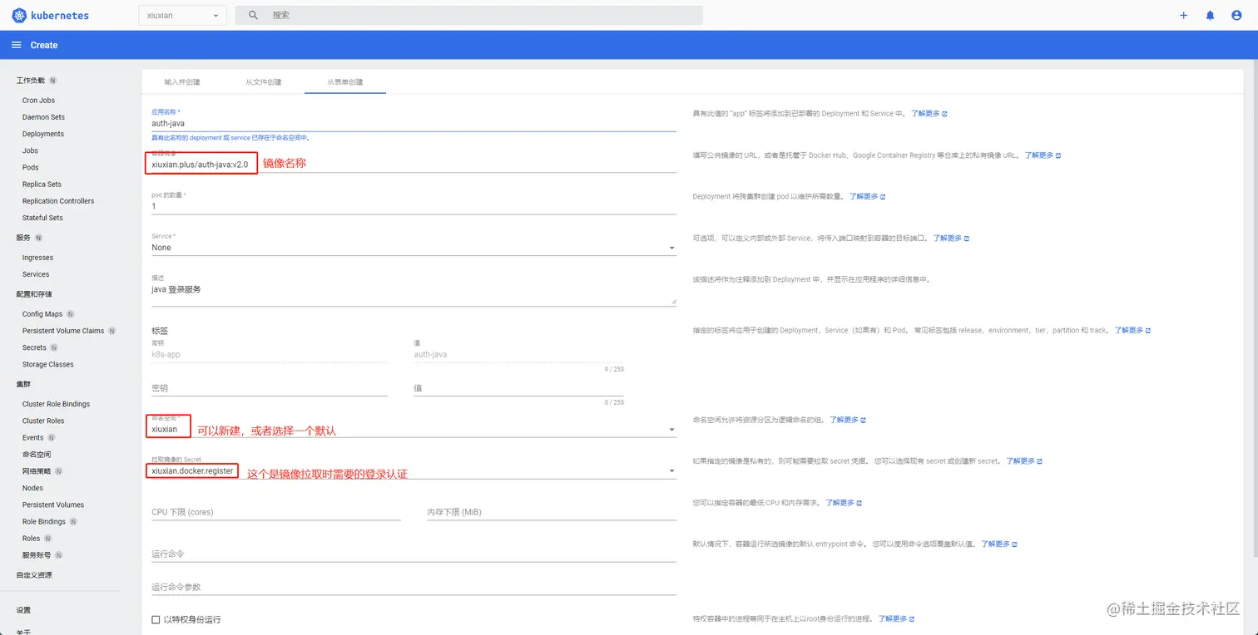
Task: Open the 拉取镜像的 Secret dropdown
Action: coord(414,471)
